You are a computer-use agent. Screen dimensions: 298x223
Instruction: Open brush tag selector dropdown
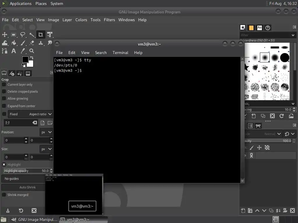click(x=293, y=104)
